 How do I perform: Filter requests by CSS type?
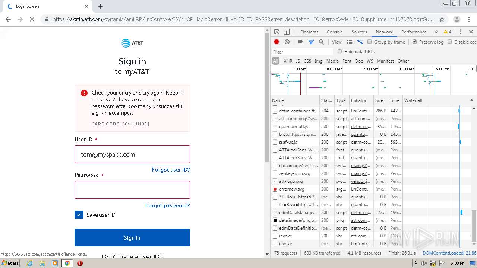click(x=307, y=61)
